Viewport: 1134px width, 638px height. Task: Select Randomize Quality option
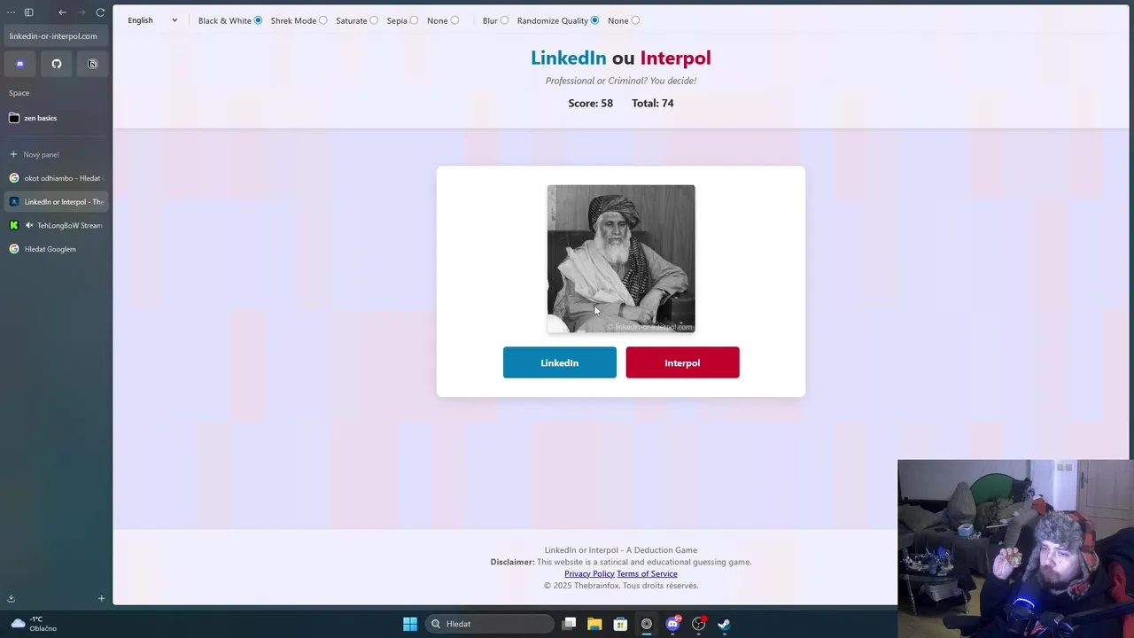(594, 20)
